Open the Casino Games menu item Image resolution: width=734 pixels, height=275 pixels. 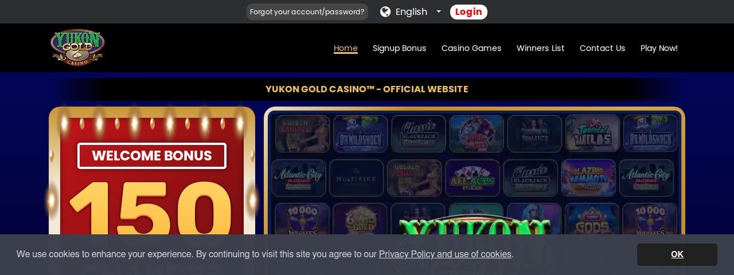coord(471,48)
